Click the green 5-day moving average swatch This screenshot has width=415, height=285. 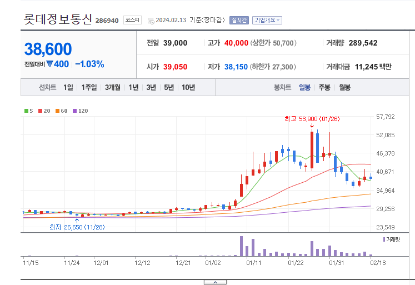26,111
